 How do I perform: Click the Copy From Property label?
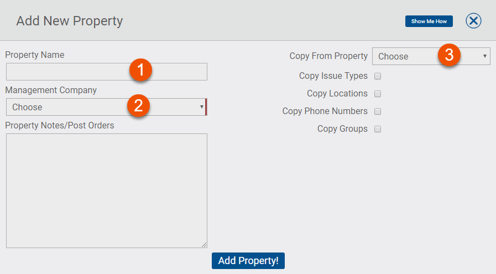point(328,56)
